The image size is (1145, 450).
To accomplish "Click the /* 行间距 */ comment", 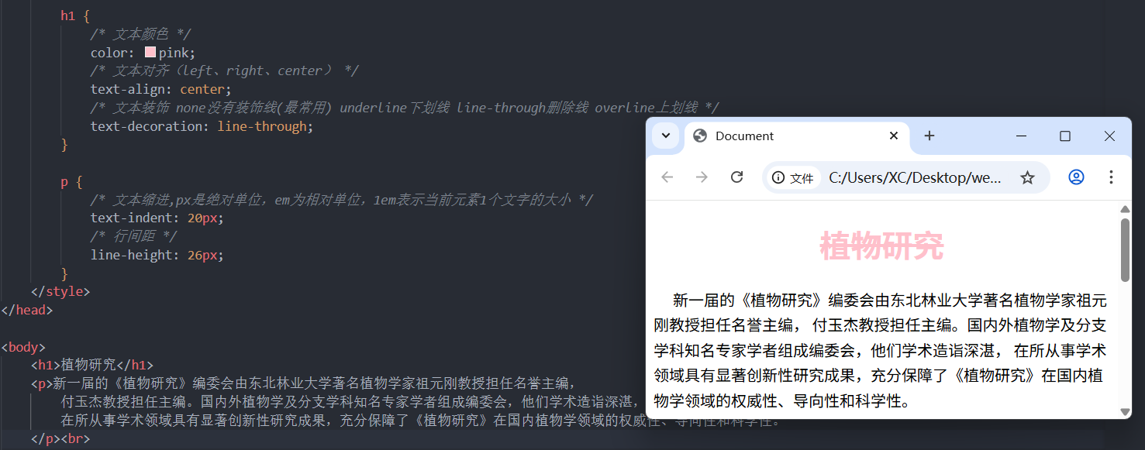I will click(x=133, y=236).
